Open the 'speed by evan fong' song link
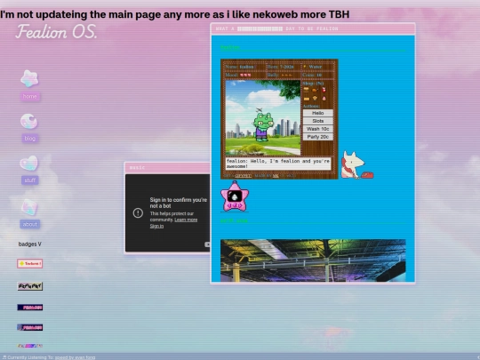 [x=75, y=357]
